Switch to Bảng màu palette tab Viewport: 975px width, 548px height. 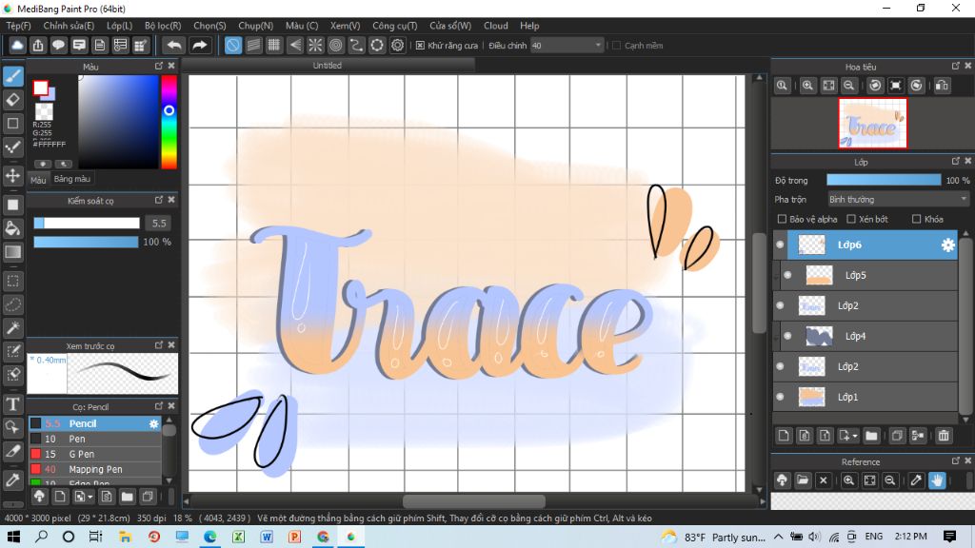click(72, 179)
